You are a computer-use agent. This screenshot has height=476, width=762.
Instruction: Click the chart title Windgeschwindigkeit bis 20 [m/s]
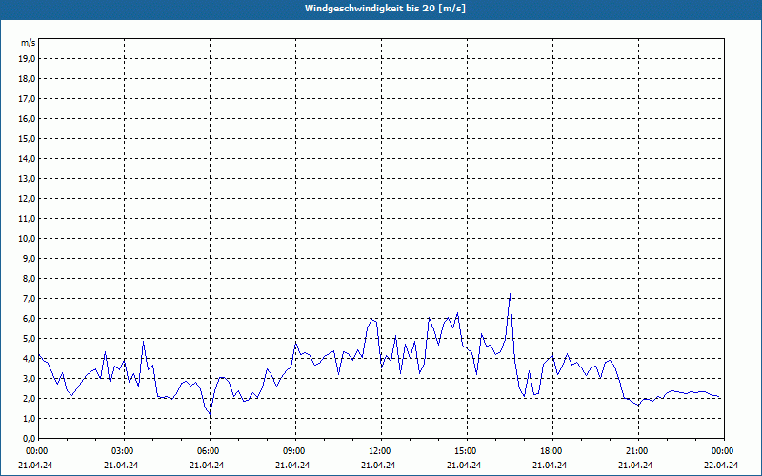(385, 9)
